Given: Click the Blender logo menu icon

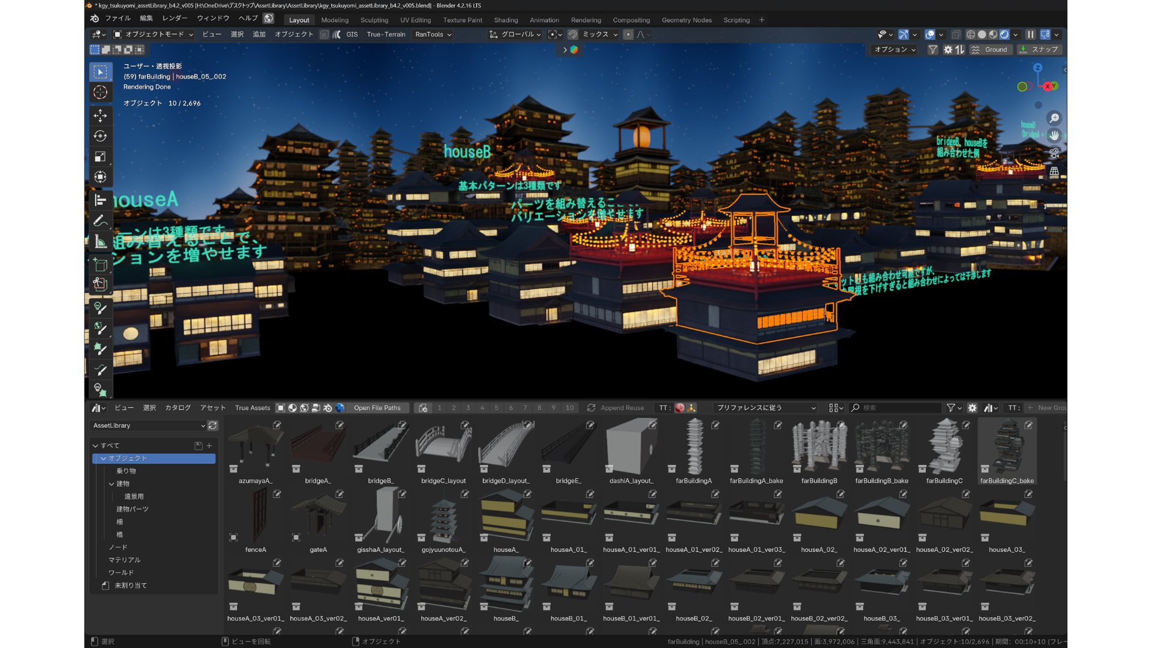Looking at the screenshot, I should [x=95, y=19].
